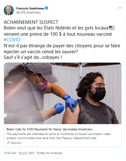
Task: Click the tweet line about 100 $ prime
Action: [x=58, y=34]
